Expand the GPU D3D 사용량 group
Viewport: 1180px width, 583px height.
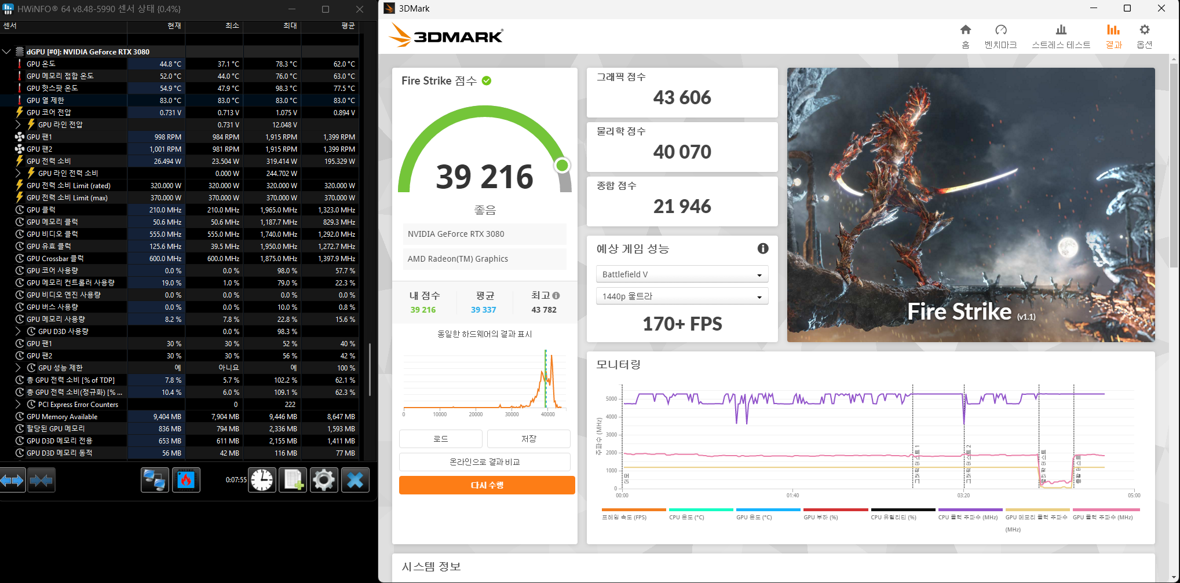18,331
